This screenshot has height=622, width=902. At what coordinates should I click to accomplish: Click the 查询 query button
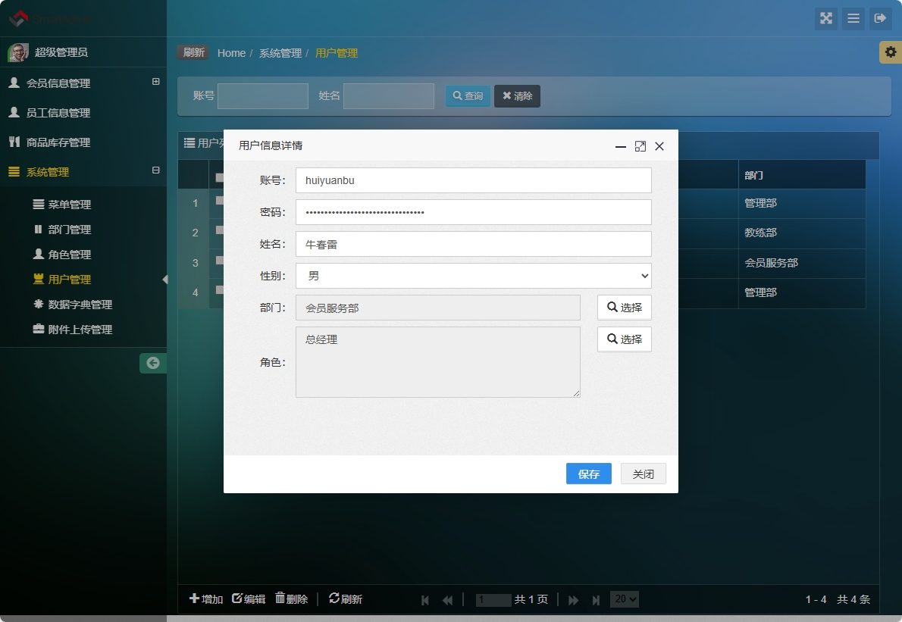(x=468, y=95)
